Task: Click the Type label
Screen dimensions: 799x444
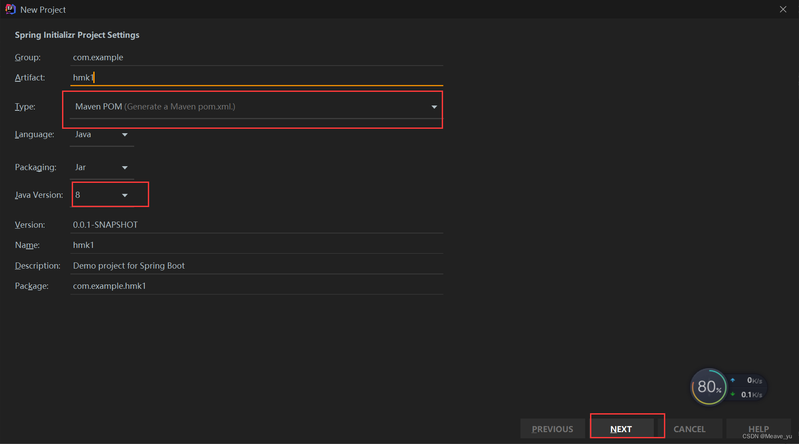Action: [x=25, y=107]
